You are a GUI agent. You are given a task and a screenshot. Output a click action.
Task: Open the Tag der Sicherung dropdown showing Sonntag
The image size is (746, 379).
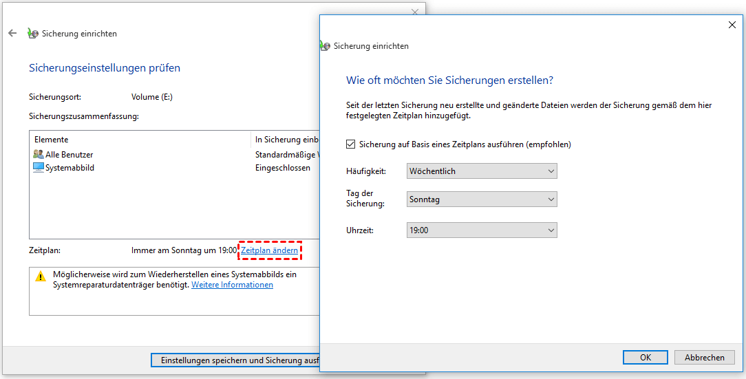[x=482, y=199]
